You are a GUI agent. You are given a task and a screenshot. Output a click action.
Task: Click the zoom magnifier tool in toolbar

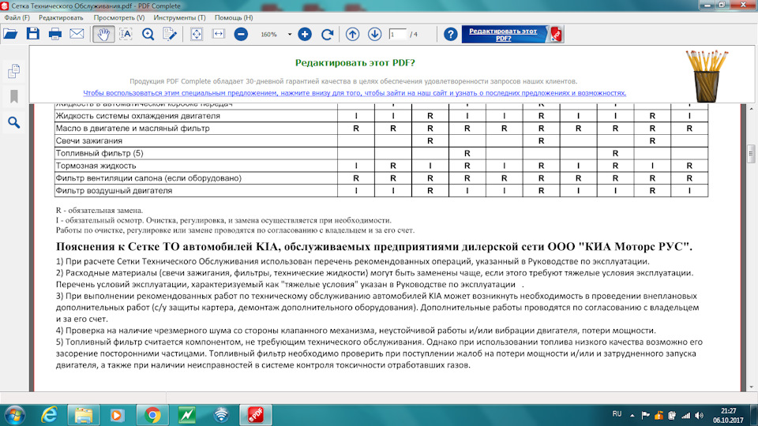pos(148,34)
